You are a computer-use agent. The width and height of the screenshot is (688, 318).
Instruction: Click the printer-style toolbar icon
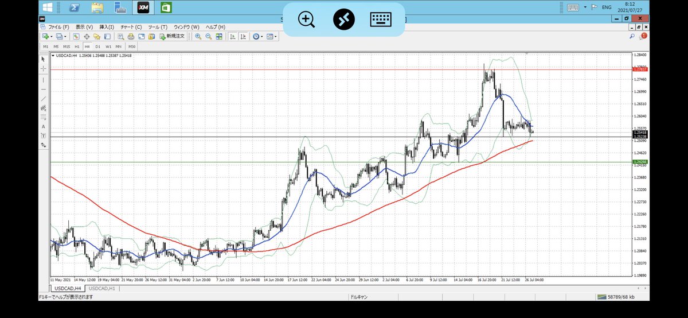click(x=131, y=36)
